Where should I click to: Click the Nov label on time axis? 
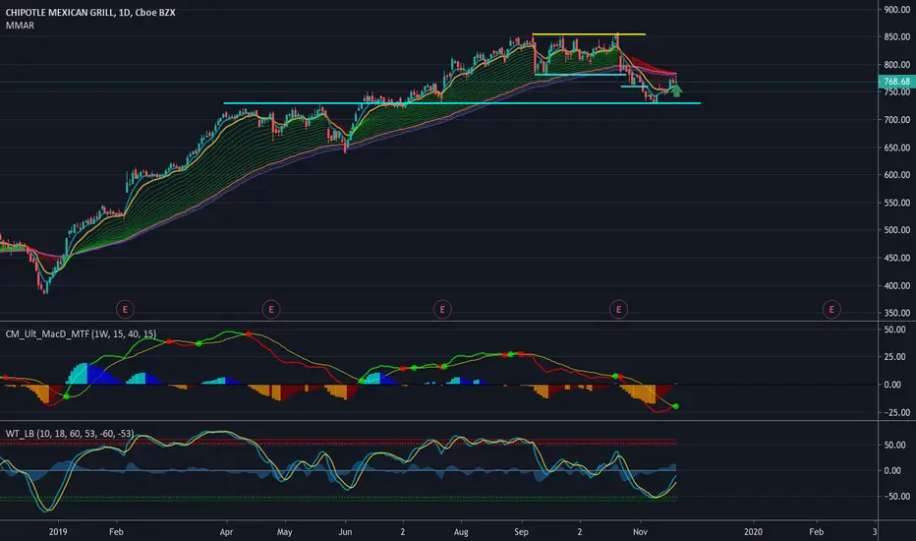click(x=640, y=531)
